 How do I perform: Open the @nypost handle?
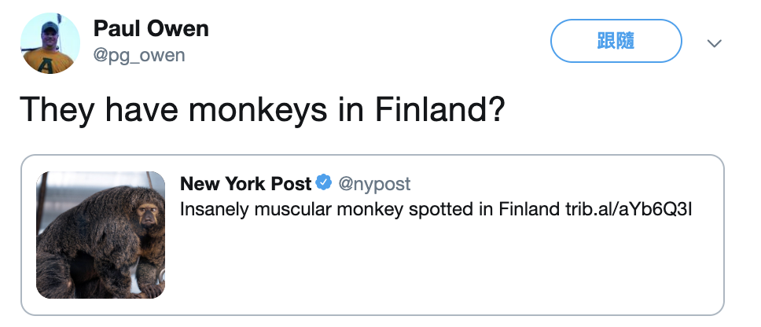[x=374, y=184]
